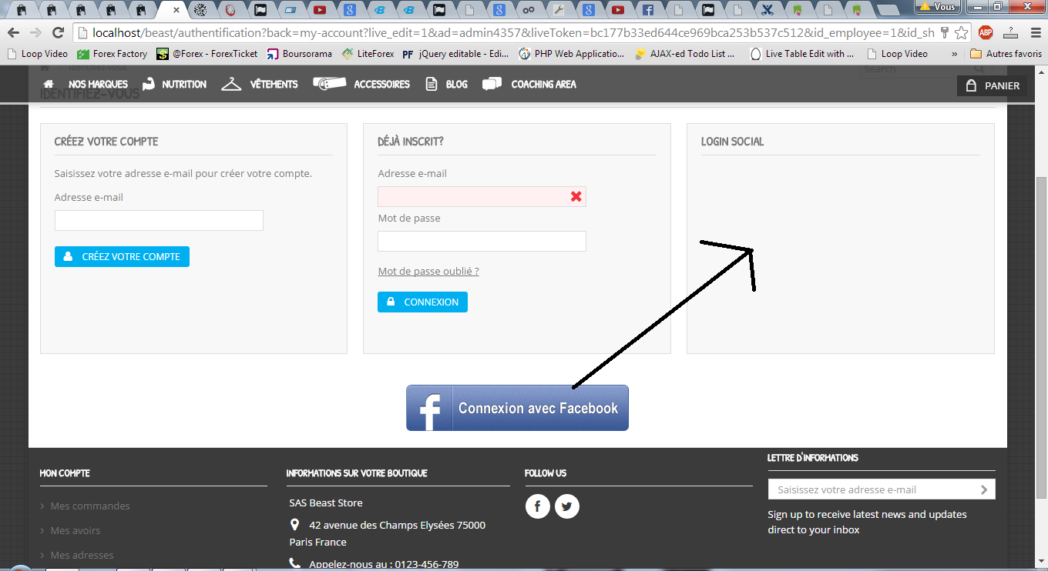Open the jQuery editable bookmark
The width and height of the screenshot is (1048, 571).
point(456,54)
